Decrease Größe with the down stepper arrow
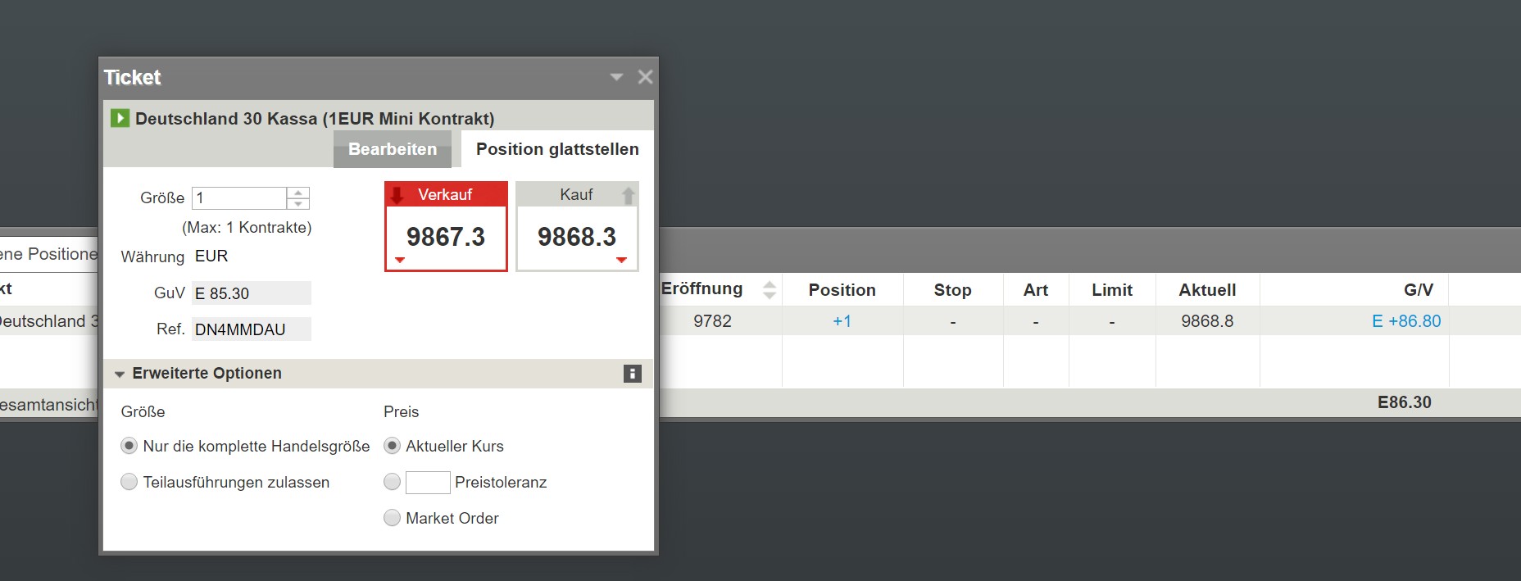Image resolution: width=1521 pixels, height=581 pixels. pyautogui.click(x=298, y=203)
